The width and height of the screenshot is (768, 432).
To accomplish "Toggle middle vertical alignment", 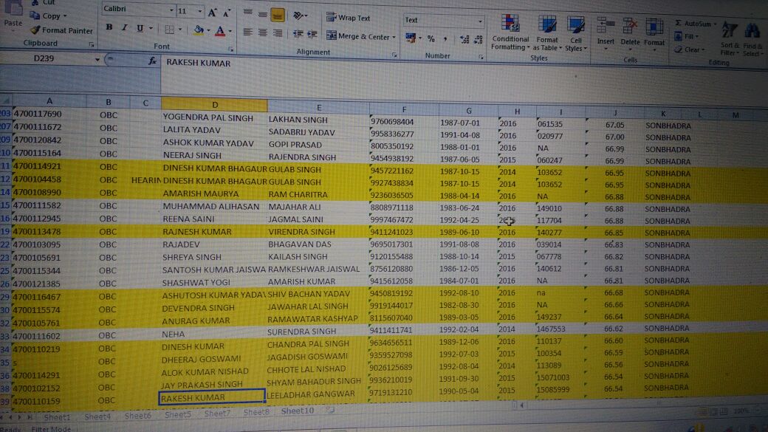I will pyautogui.click(x=263, y=15).
